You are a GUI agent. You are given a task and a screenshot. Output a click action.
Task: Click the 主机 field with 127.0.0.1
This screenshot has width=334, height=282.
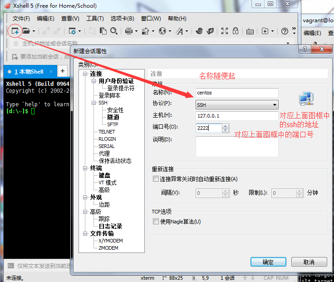pyautogui.click(x=237, y=116)
